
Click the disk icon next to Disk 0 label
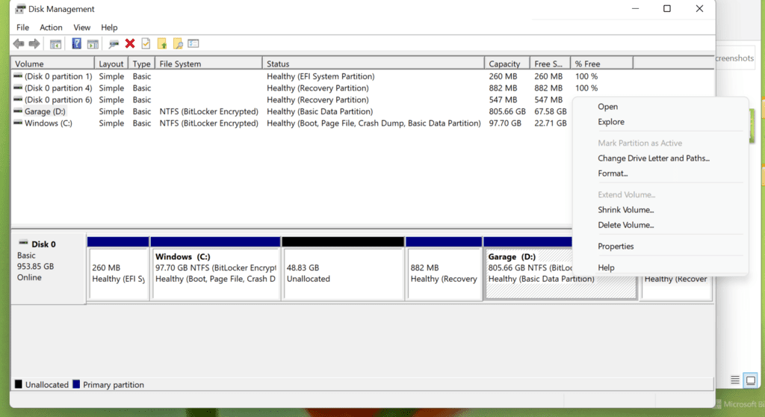pyautogui.click(x=23, y=243)
